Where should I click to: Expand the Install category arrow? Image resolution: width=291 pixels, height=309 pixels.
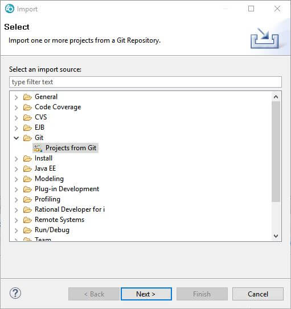17,159
